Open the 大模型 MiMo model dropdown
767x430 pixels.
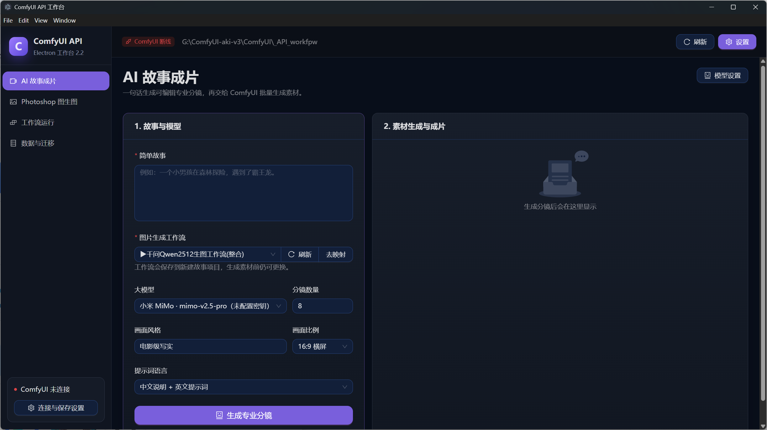coord(211,306)
